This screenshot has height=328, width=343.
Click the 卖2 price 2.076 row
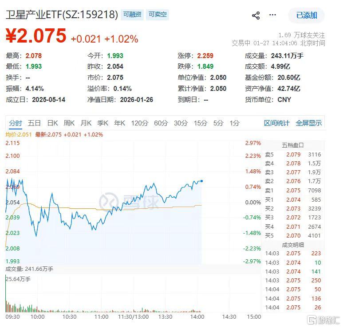pos(293,181)
